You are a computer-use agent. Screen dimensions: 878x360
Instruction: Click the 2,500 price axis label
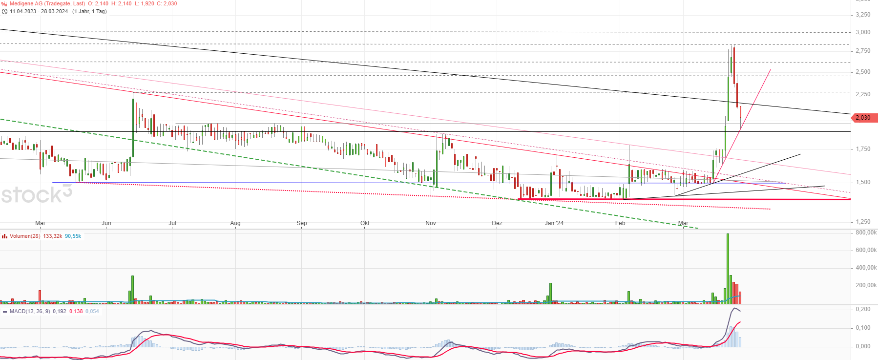(x=863, y=72)
